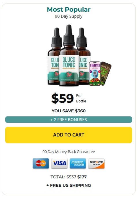This screenshot has height=197, width=137.
Task: Open the Diabetes bonus ebook phone image
Action: click(95, 74)
